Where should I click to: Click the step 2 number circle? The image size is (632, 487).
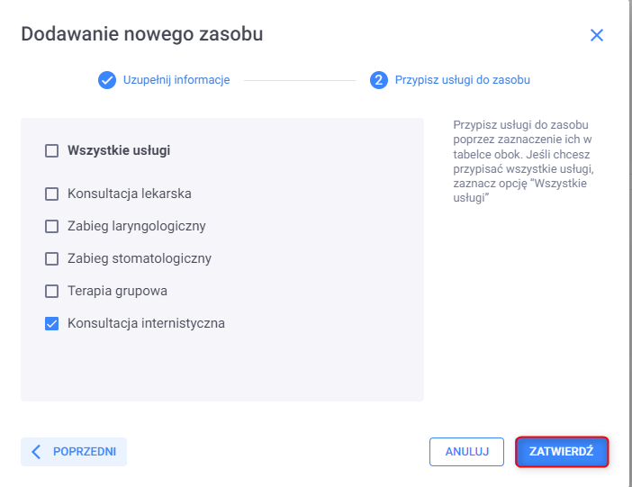(379, 80)
